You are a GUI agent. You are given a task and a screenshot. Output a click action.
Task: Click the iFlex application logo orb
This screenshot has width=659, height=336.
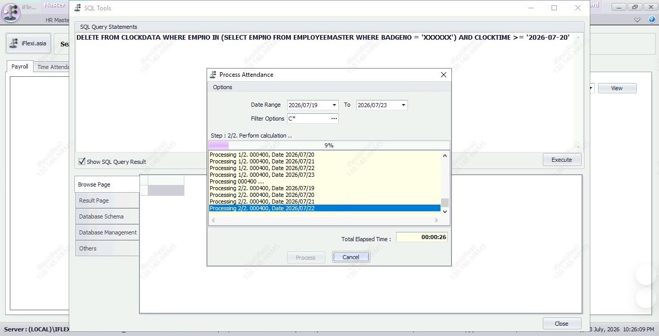11,12
